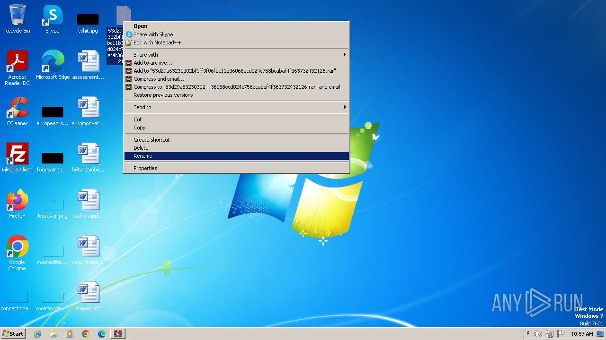The width and height of the screenshot is (606, 340).
Task: Choose Share with Skype
Action: 237,34
